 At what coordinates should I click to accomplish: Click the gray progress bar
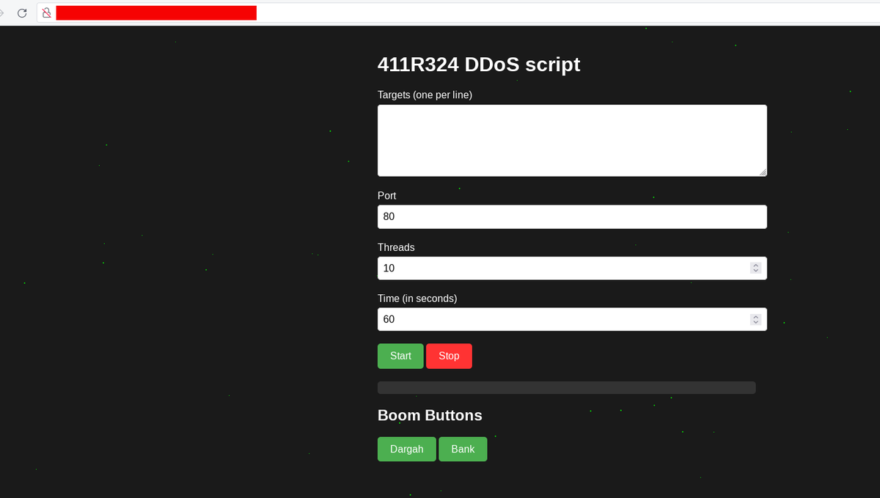coord(566,387)
